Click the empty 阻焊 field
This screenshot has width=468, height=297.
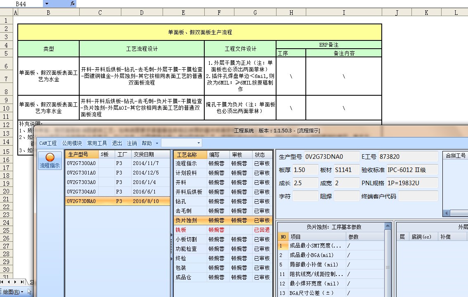point(347,196)
